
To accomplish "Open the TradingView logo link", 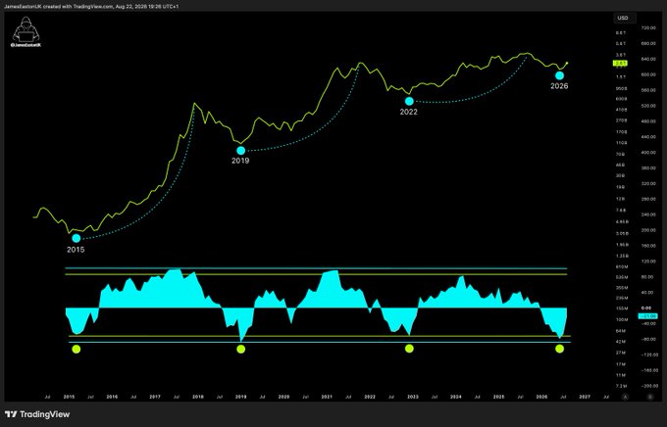I will point(37,414).
